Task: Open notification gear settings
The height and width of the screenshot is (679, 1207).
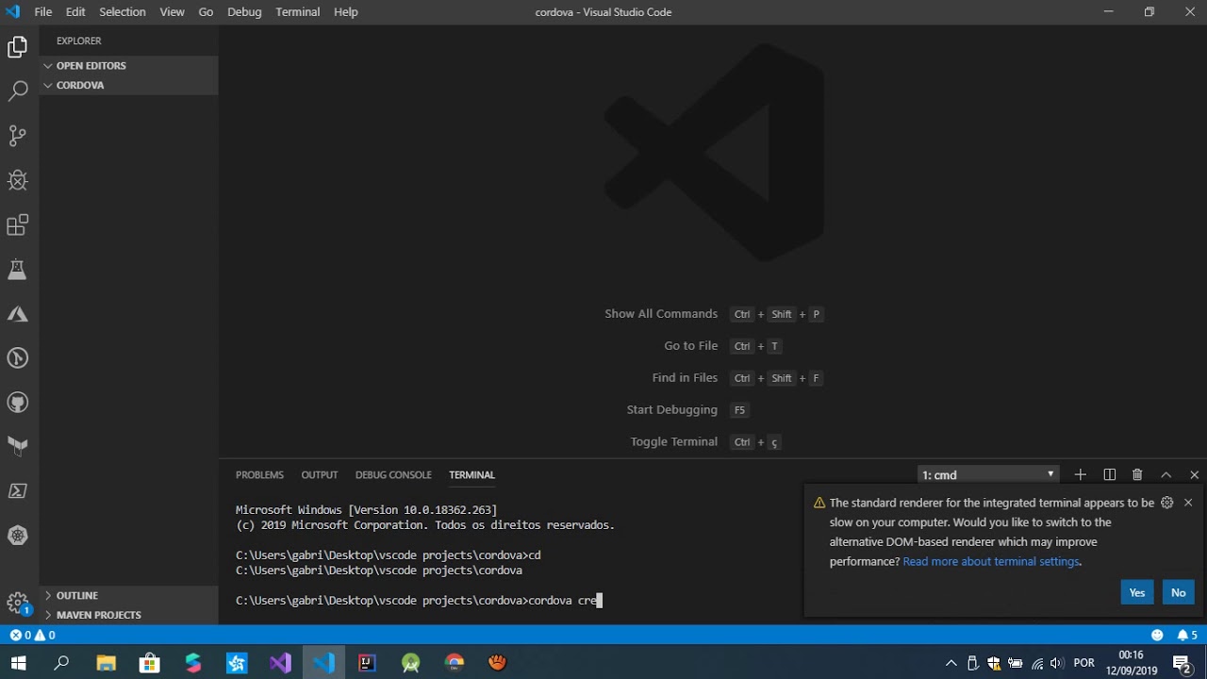Action: [x=1167, y=503]
